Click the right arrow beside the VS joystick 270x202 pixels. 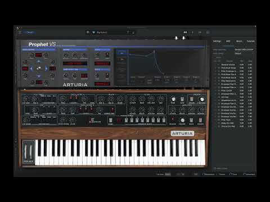[46, 68]
